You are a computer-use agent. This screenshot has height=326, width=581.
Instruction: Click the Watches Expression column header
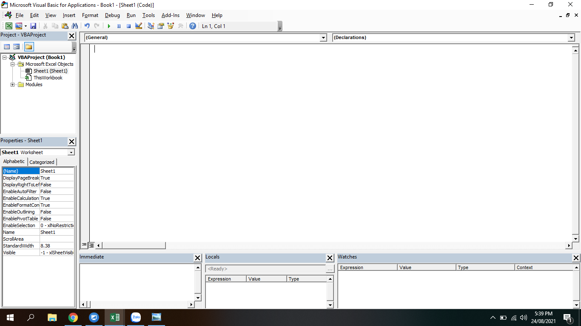367,267
